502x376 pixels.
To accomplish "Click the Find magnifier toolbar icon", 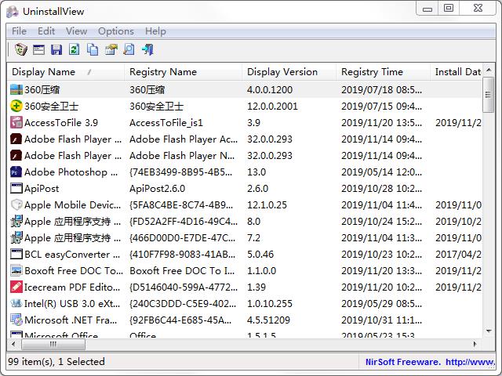I will [129, 49].
